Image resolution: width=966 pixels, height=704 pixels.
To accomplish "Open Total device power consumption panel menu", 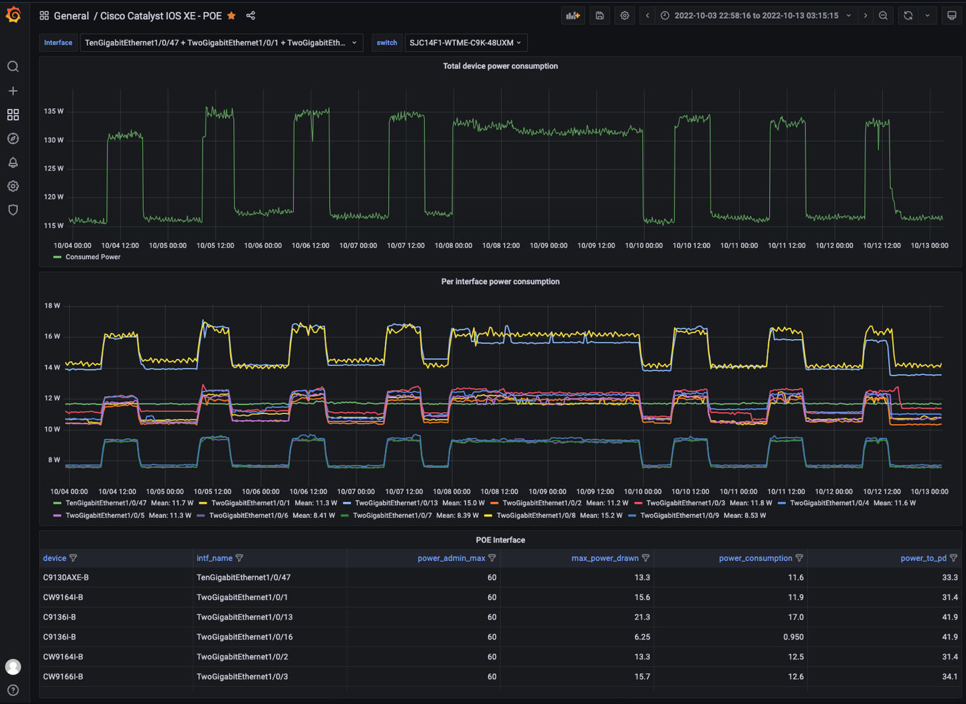I will pos(500,66).
